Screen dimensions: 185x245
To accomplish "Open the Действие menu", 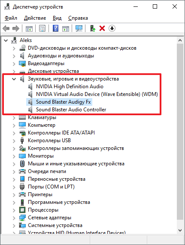I will click(35, 18).
